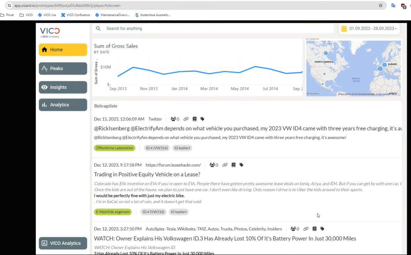
Task: Click the Europe bubble on the map
Action: point(385,65)
